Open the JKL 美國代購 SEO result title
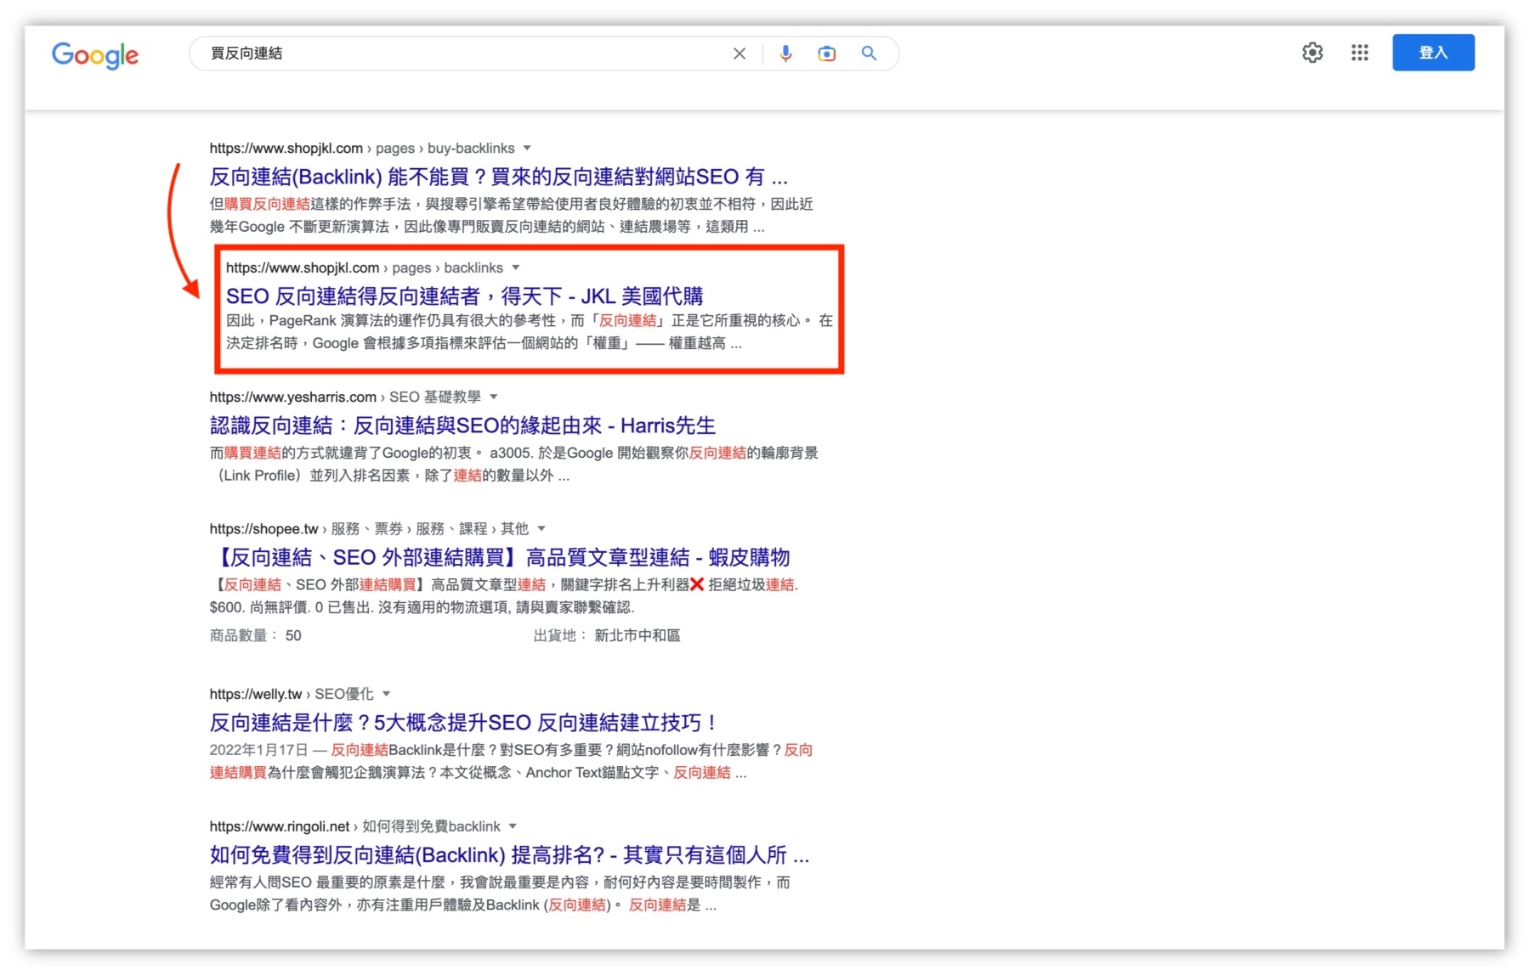 (x=464, y=296)
